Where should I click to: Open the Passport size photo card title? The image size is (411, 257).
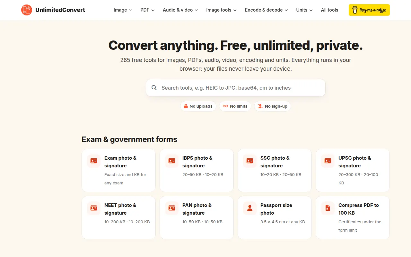tap(276, 209)
